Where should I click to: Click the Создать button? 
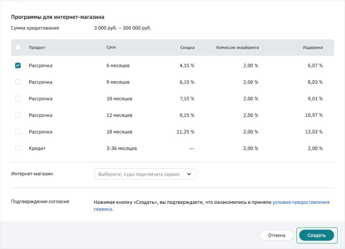[x=316, y=235]
